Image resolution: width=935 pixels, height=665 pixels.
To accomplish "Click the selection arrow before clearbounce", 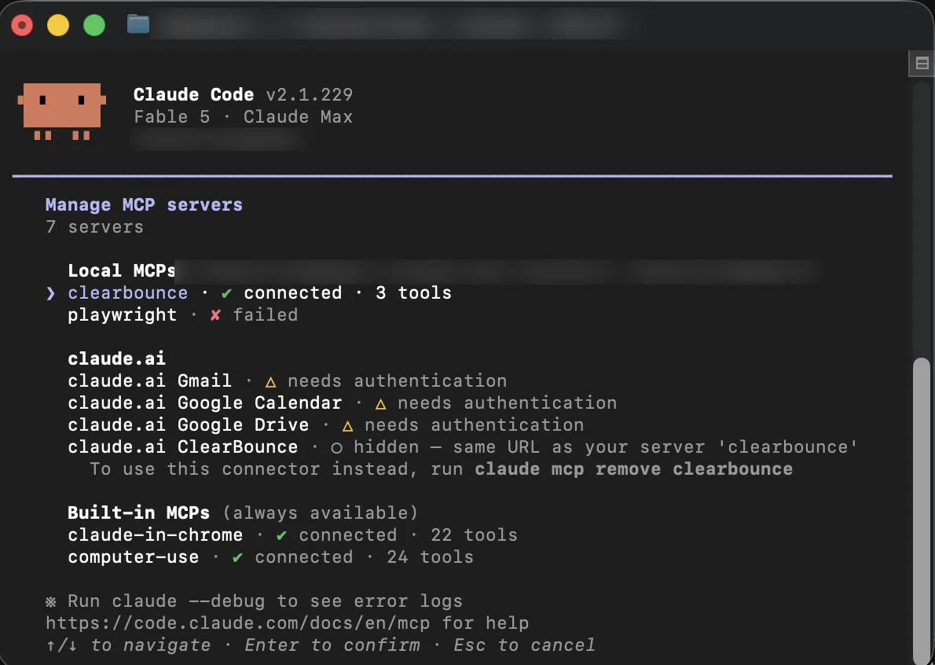I will click(x=51, y=293).
